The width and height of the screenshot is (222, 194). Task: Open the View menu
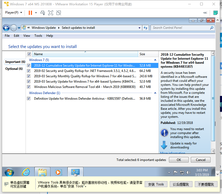point(27,36)
